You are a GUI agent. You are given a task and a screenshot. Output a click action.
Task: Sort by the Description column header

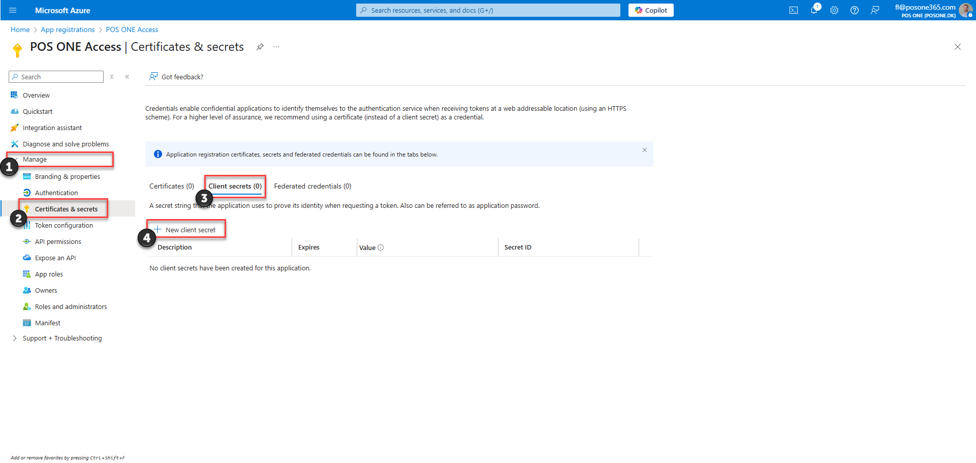(x=175, y=248)
